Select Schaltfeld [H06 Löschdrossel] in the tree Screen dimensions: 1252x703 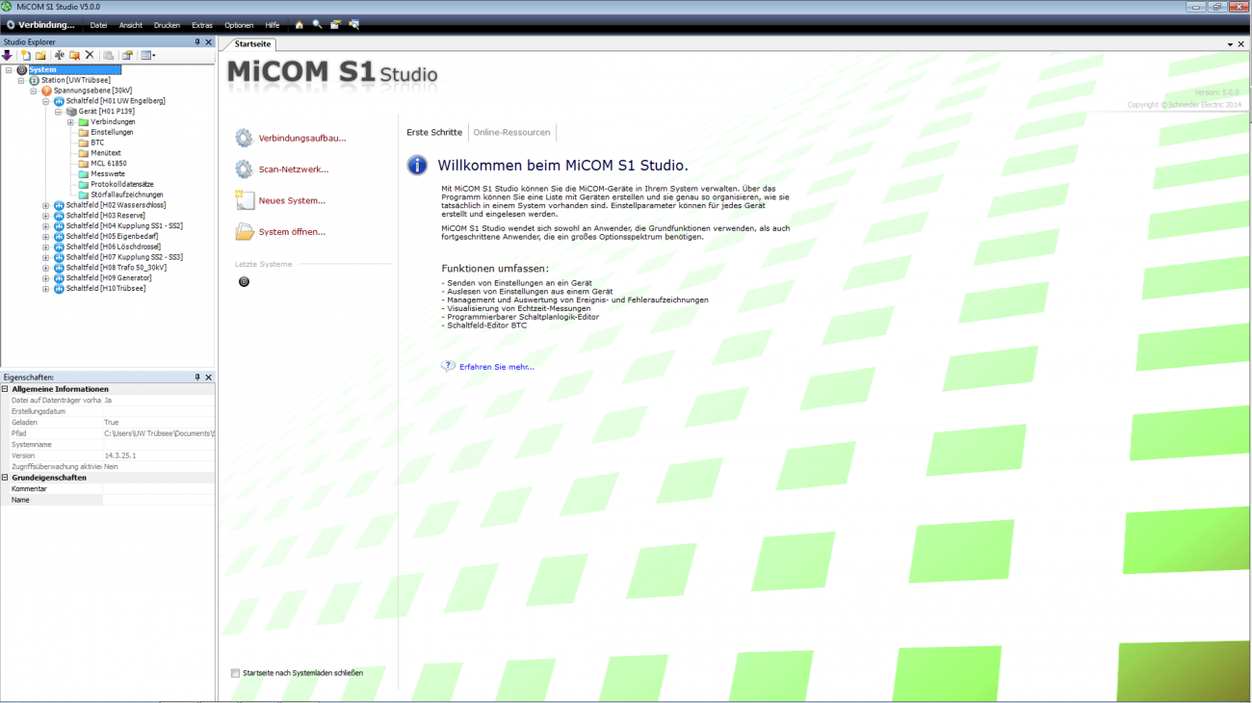click(x=114, y=247)
